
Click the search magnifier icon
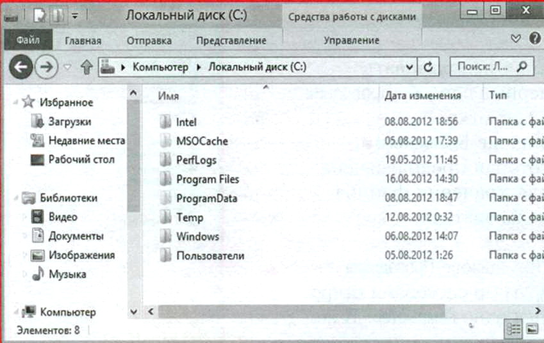pos(522,66)
